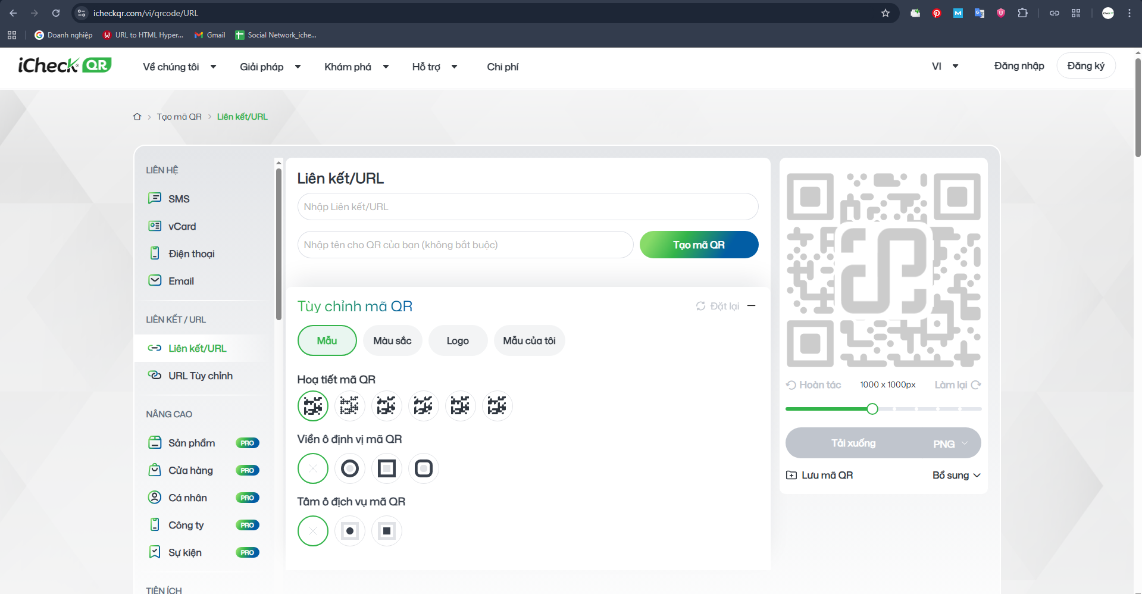Click the Làm lại redo arrow icon
The width and height of the screenshot is (1142, 594).
[x=976, y=385]
